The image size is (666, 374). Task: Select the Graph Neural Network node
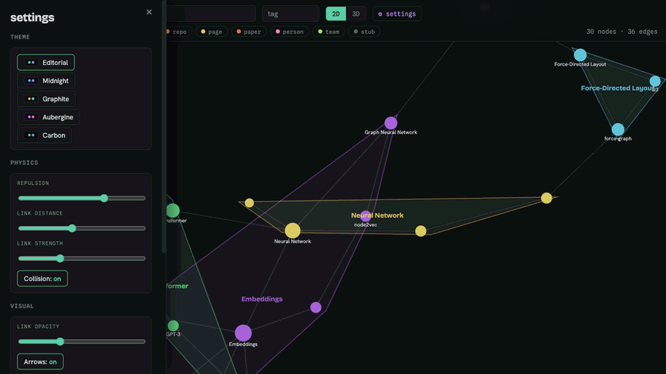coord(391,123)
